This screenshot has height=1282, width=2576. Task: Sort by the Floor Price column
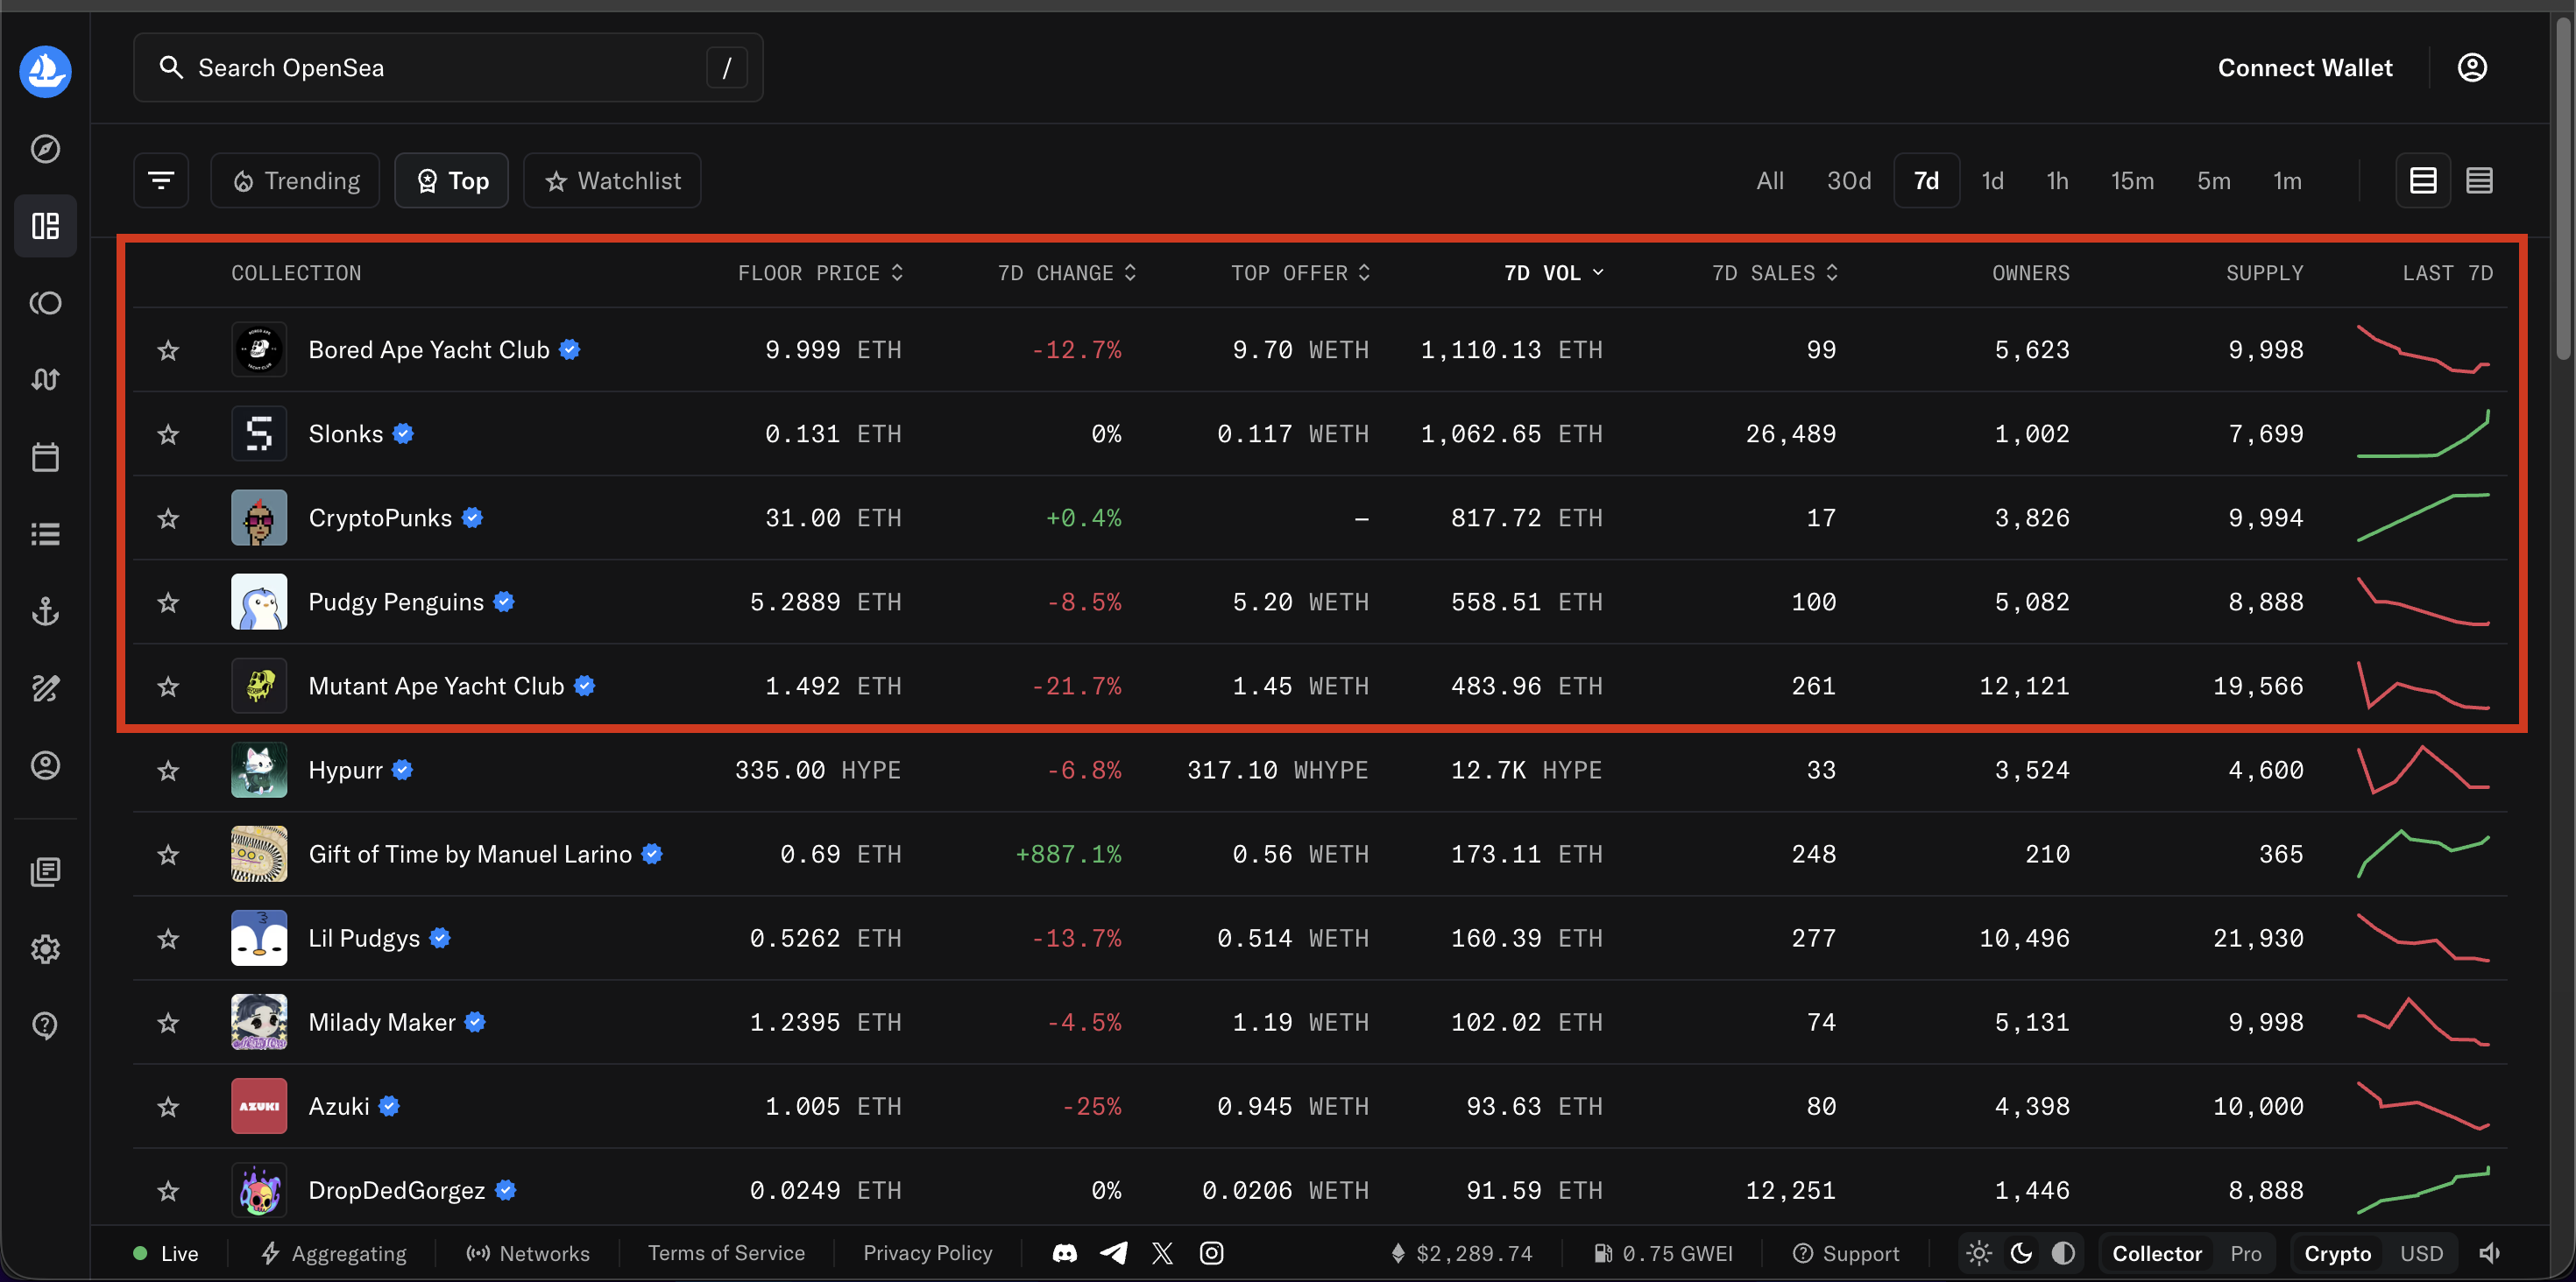coord(821,273)
